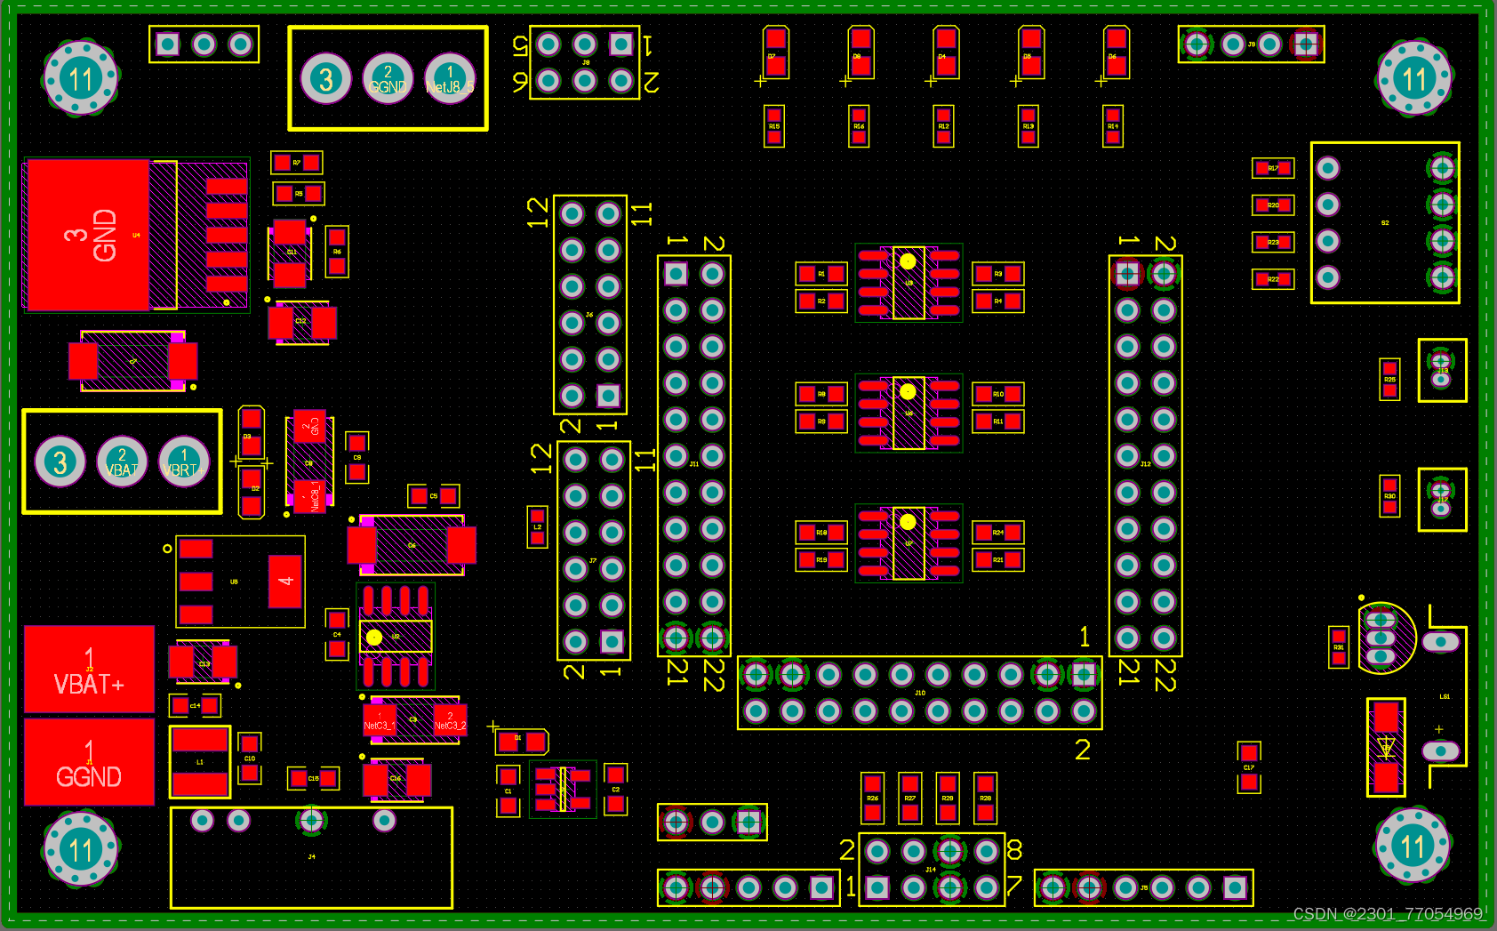1497x931 pixels.
Task: Click the NetJ8_5 labeled pad
Action: tap(449, 78)
